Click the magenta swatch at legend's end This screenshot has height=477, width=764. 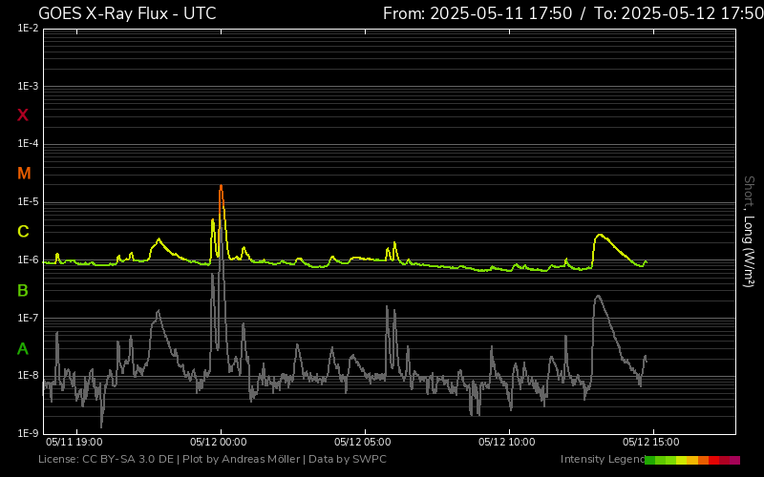tap(734, 460)
